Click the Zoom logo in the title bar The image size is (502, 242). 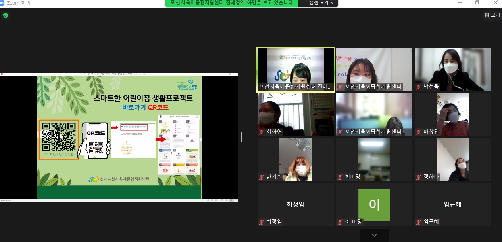[x=2, y=3]
